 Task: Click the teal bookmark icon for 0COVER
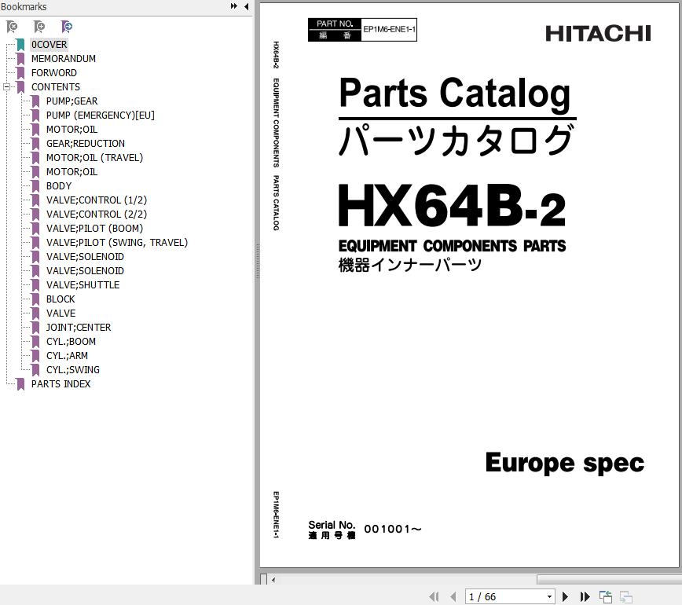[x=20, y=45]
